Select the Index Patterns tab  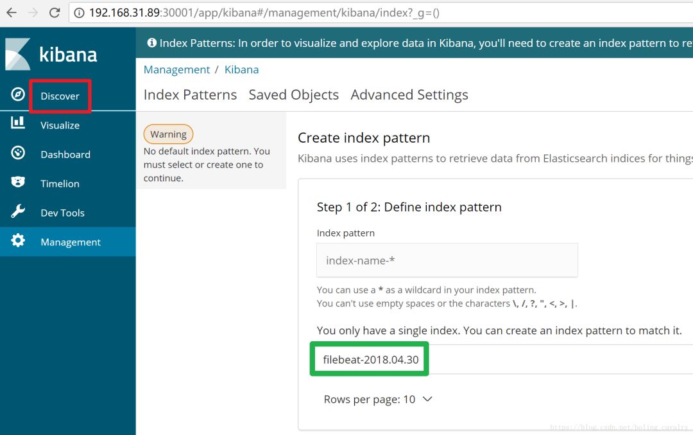click(190, 94)
